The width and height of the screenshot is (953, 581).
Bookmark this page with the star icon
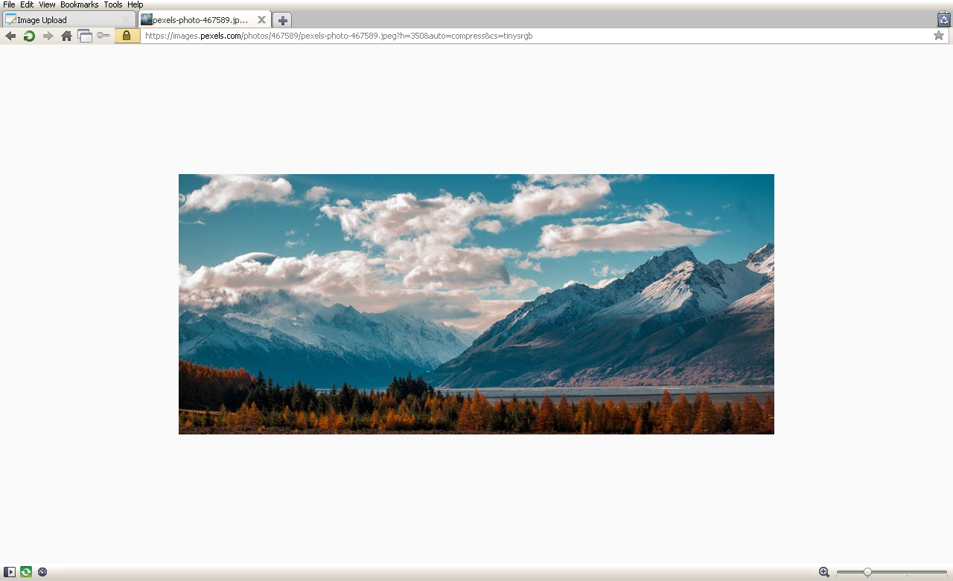click(939, 36)
